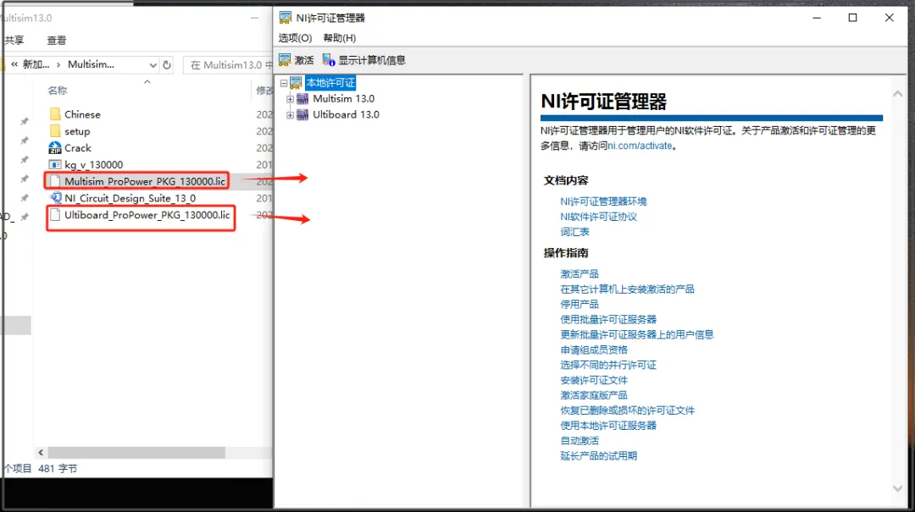The image size is (915, 512).
Task: Select the NI_Circuit_Design_Suite_13_0 installer icon
Action: click(55, 198)
